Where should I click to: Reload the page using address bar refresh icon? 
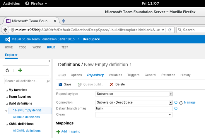170,30
